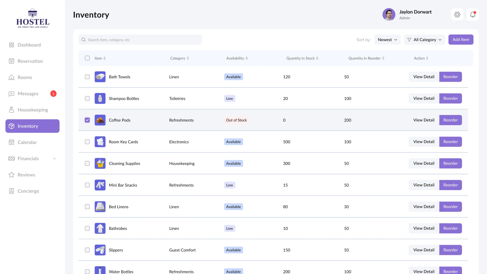Viewport: 487px width, 274px height.
Task: Open the Rooms section
Action: [25, 77]
